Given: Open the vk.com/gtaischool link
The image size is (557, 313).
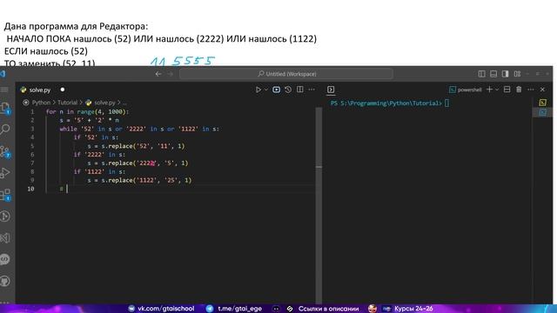Looking at the screenshot, I should (166, 309).
